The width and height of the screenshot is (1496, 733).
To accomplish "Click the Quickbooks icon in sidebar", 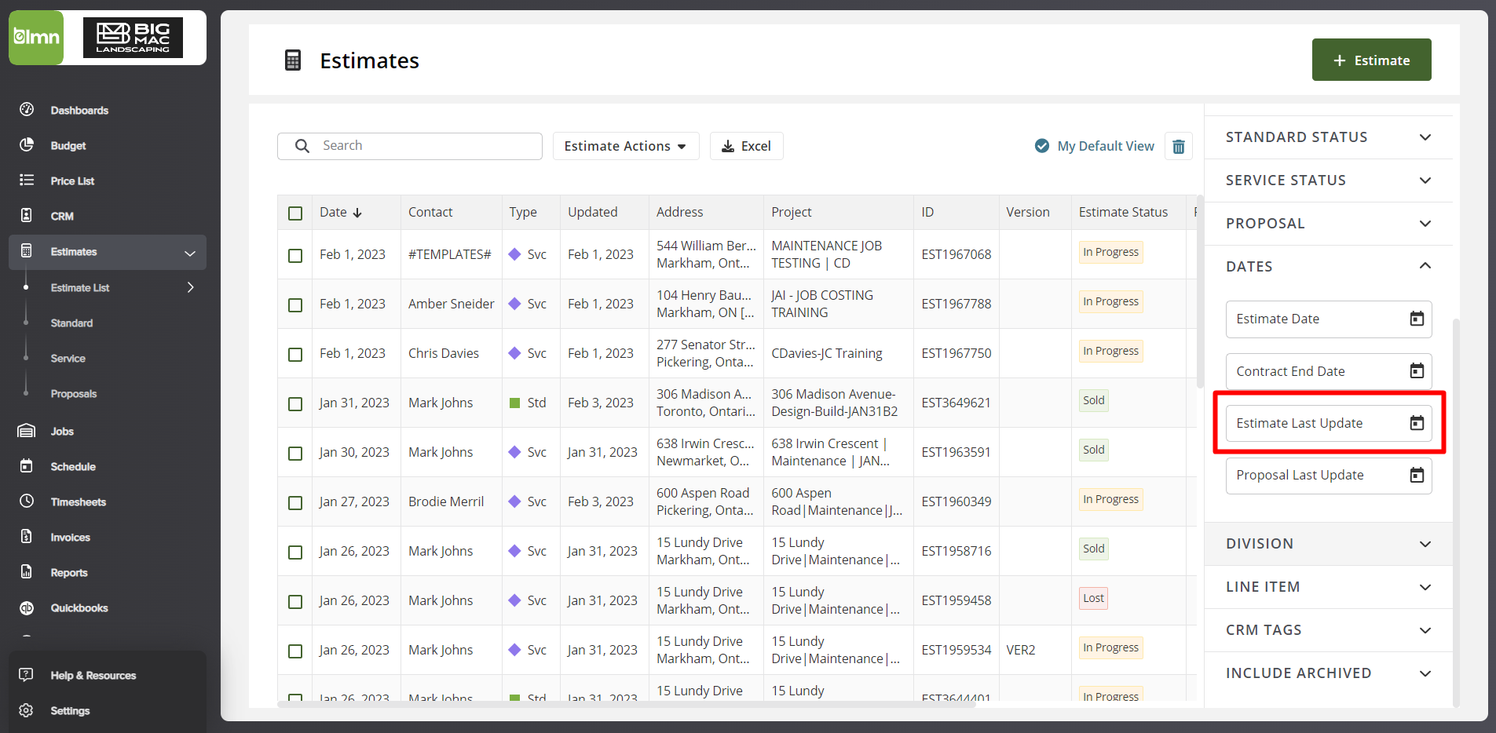I will click(x=27, y=607).
